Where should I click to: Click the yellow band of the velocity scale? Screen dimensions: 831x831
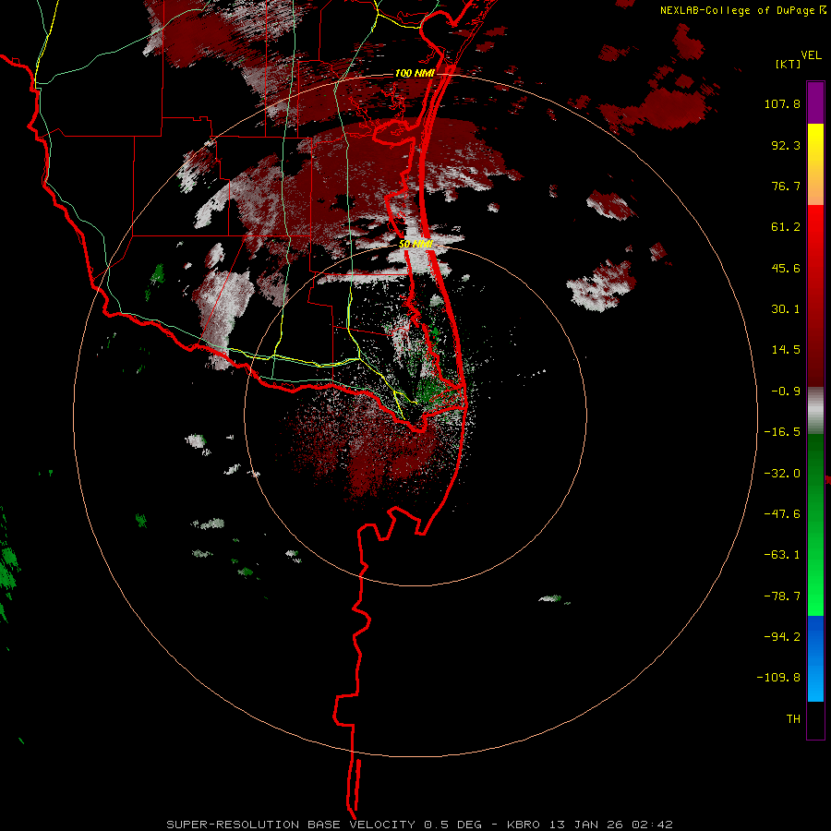click(815, 146)
